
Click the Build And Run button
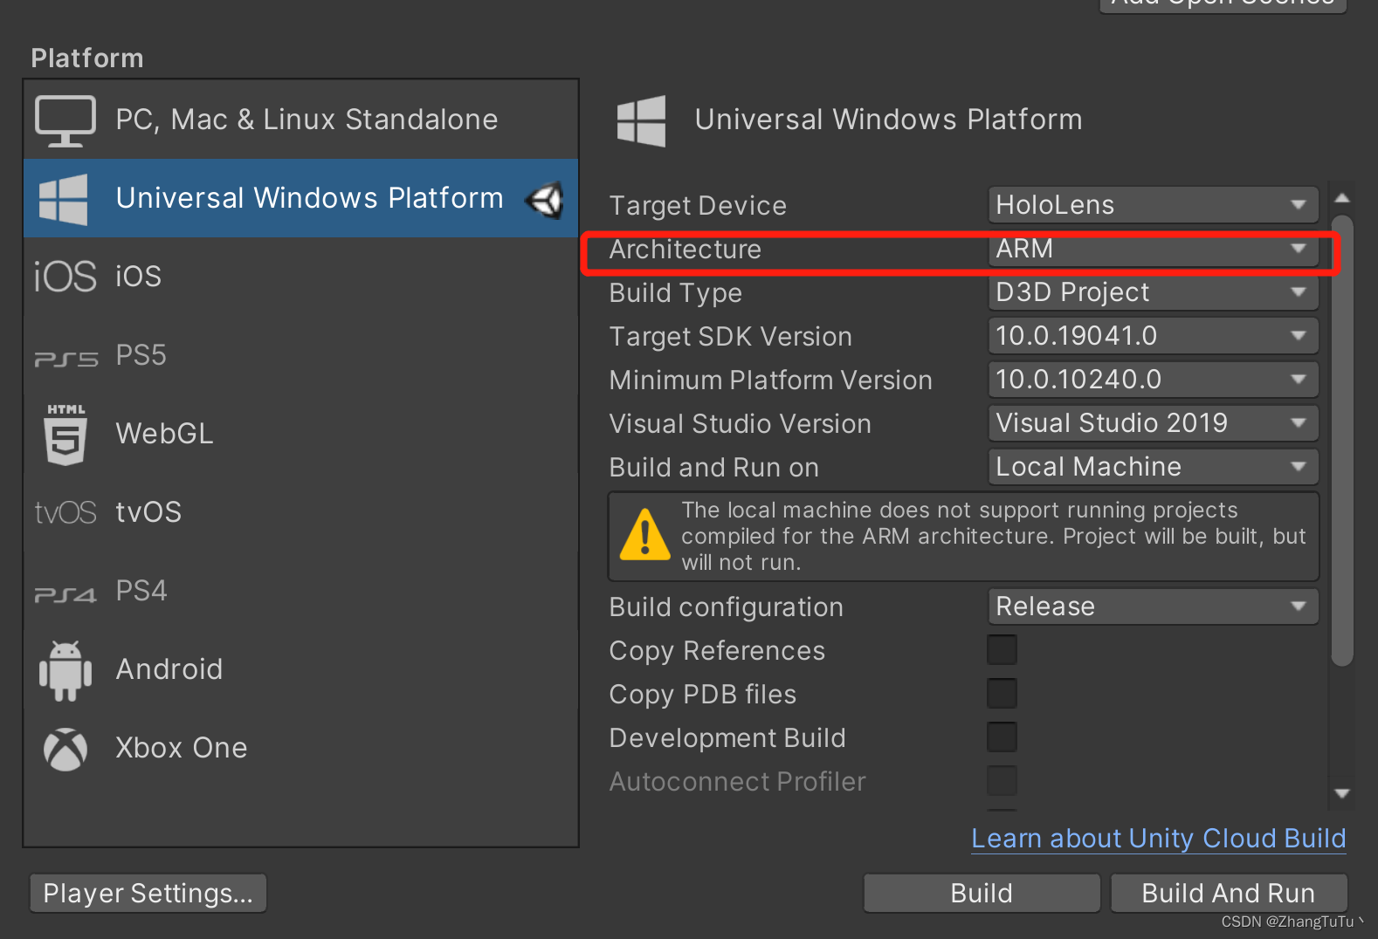point(1229,894)
